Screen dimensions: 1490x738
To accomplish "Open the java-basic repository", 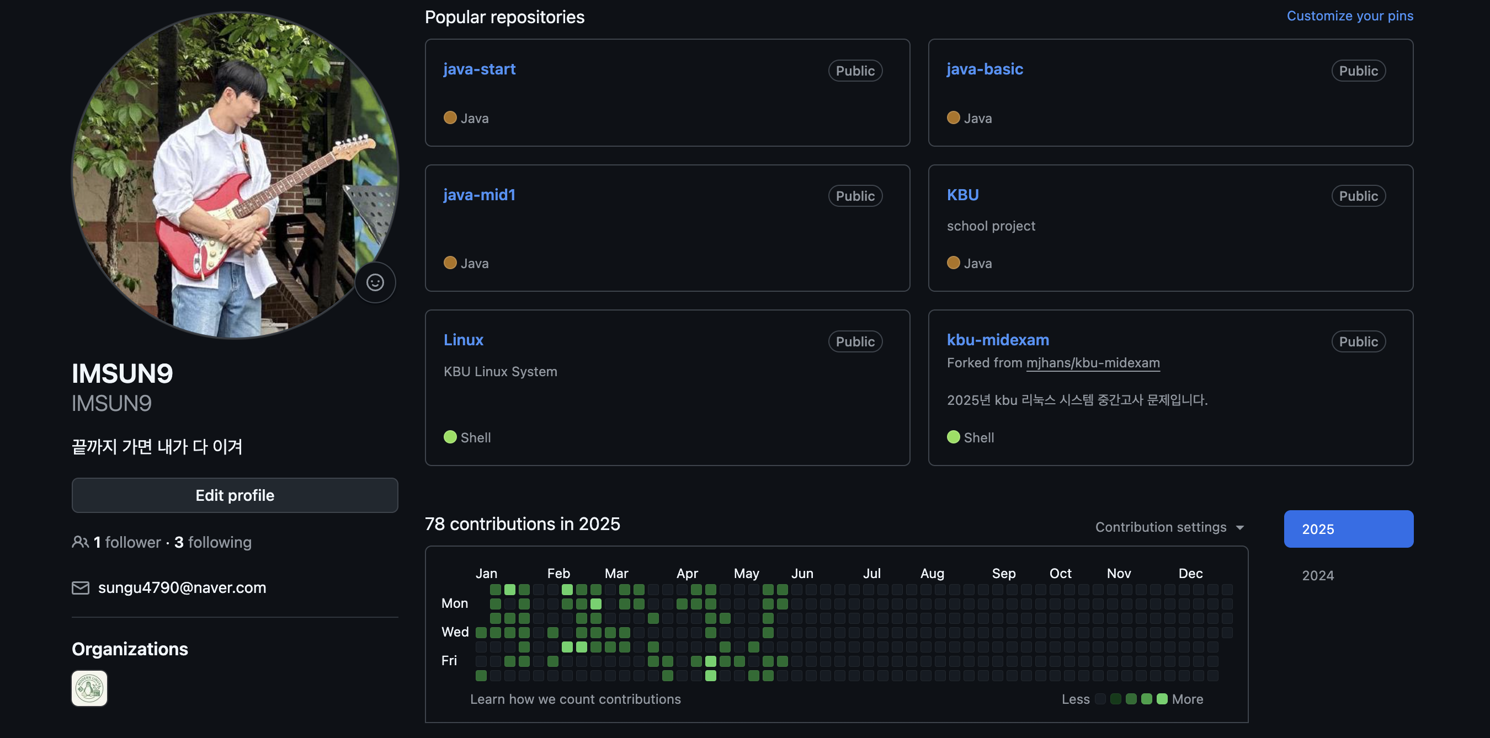I will point(985,69).
